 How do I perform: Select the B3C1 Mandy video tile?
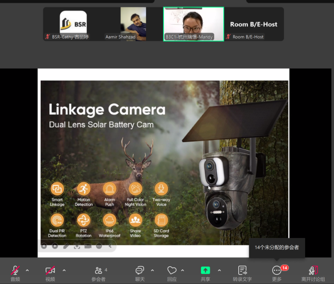[193, 24]
